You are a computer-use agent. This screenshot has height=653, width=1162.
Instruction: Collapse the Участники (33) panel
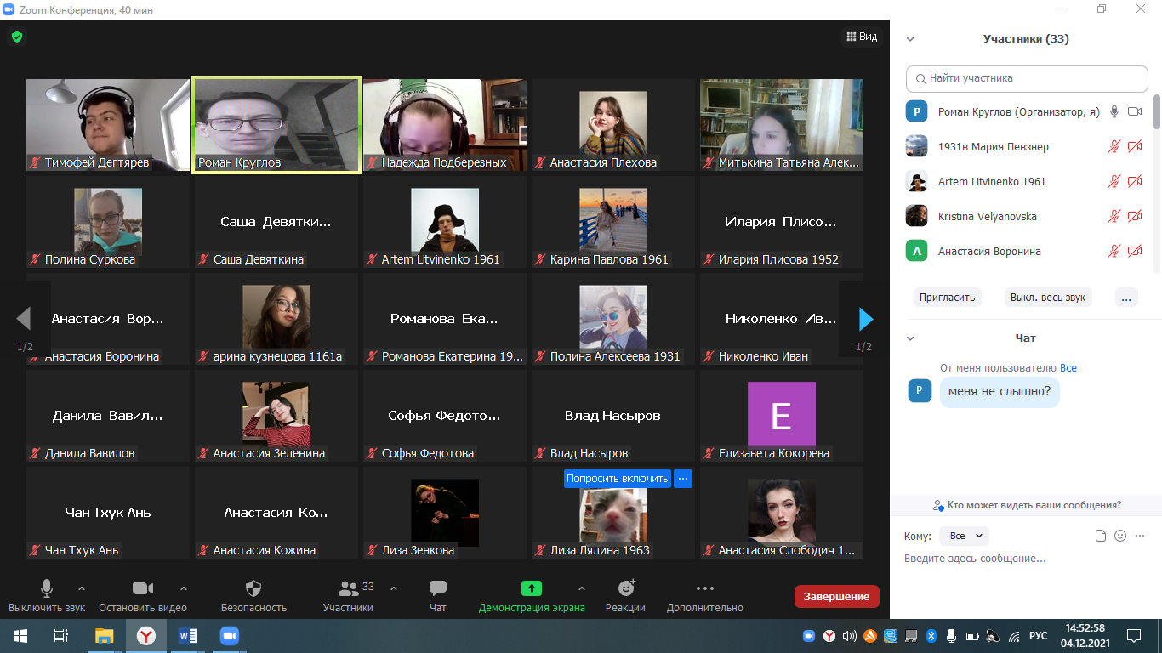(x=910, y=39)
